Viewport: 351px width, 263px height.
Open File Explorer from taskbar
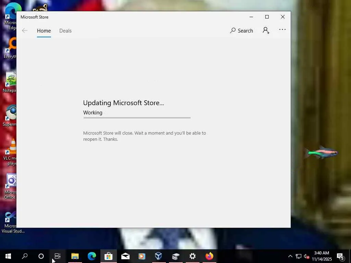(x=75, y=256)
